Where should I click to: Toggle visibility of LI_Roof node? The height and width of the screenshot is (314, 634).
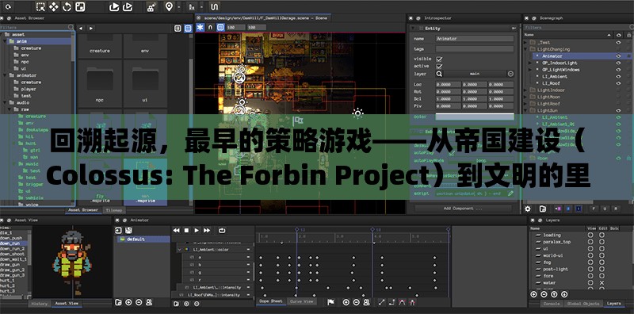point(618,83)
